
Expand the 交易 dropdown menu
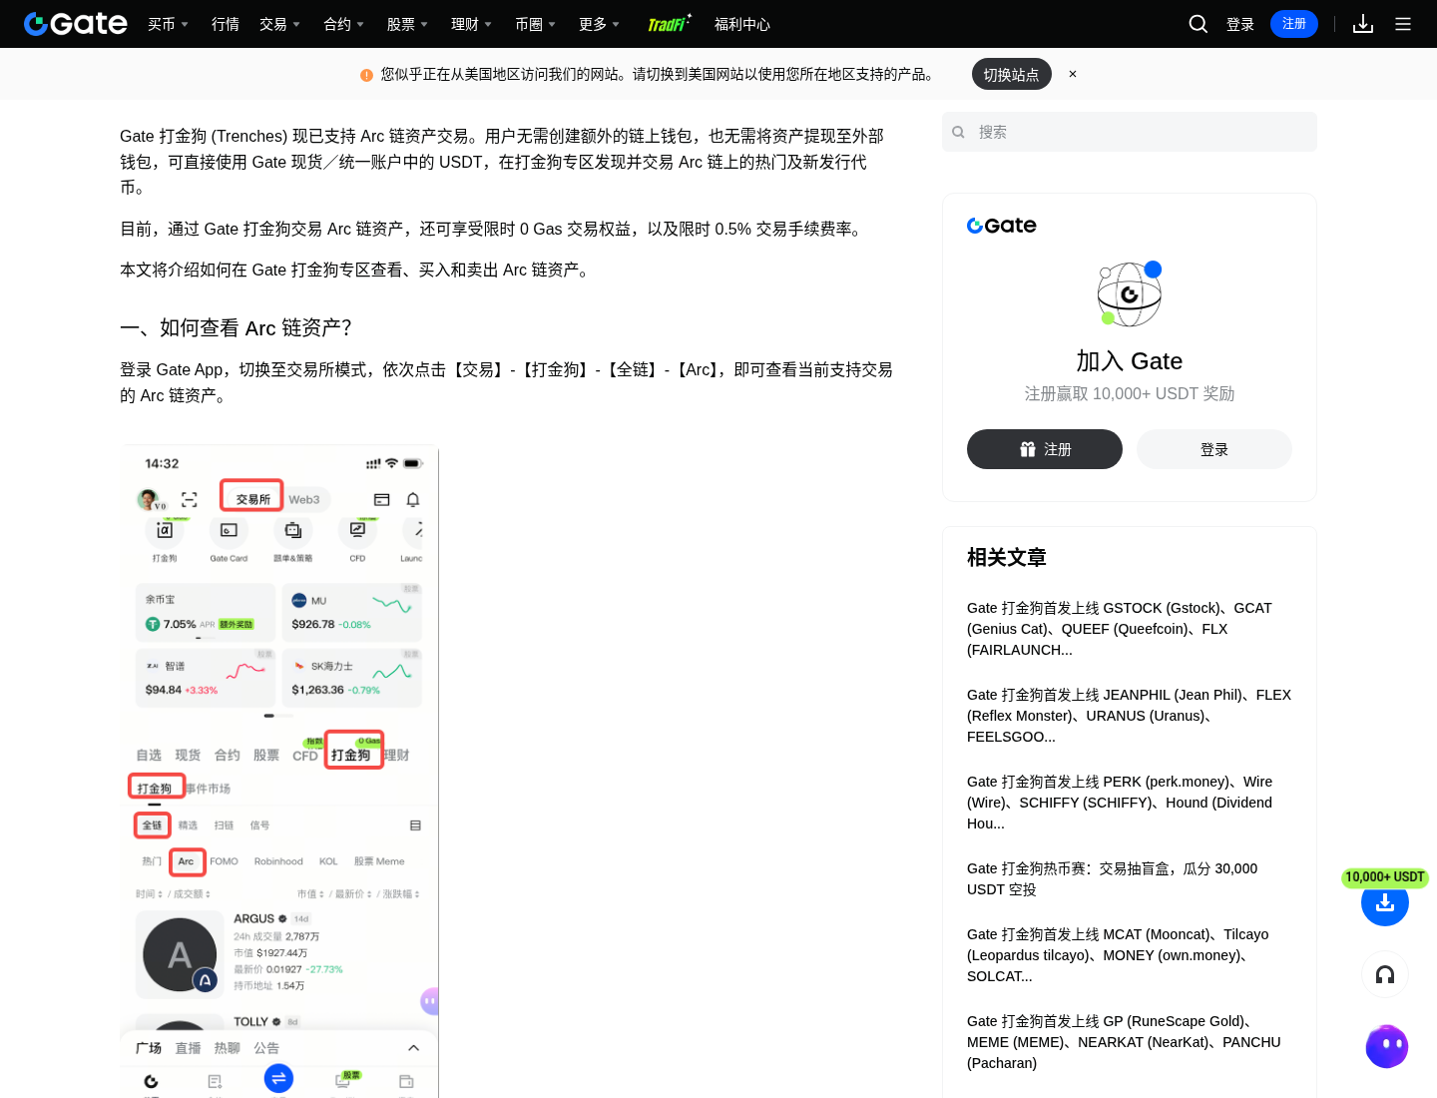pos(279,24)
